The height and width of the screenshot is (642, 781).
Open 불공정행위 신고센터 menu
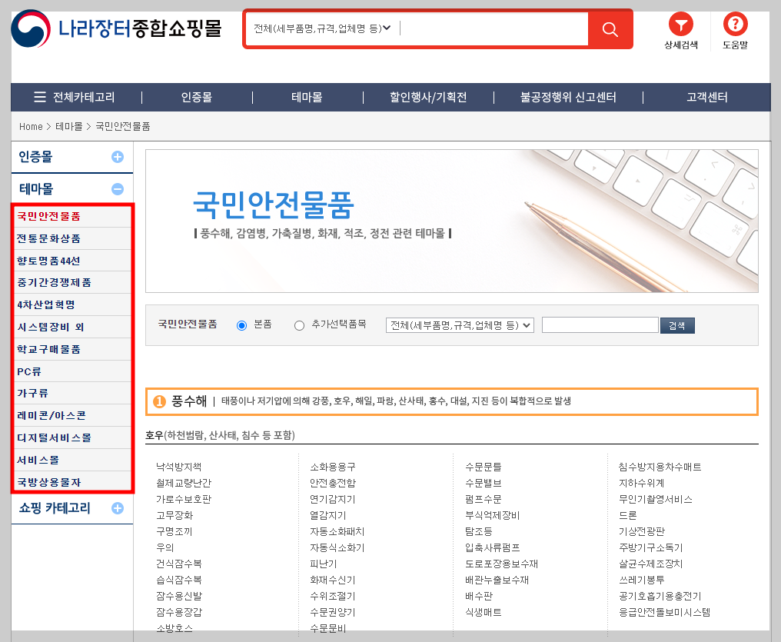(568, 97)
